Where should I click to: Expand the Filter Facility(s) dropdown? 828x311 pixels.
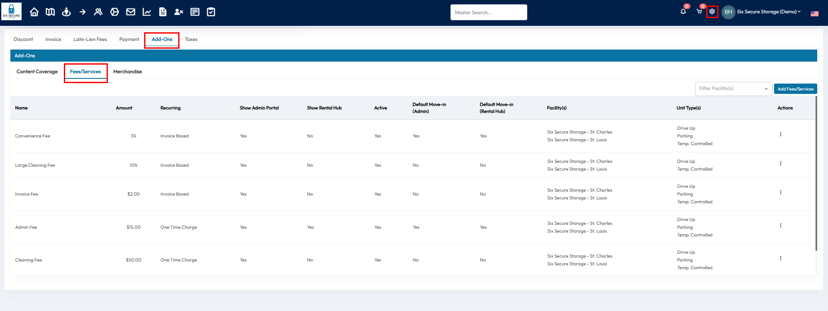tap(733, 89)
